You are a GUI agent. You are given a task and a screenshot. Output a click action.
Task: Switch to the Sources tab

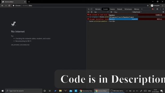tap(112, 9)
